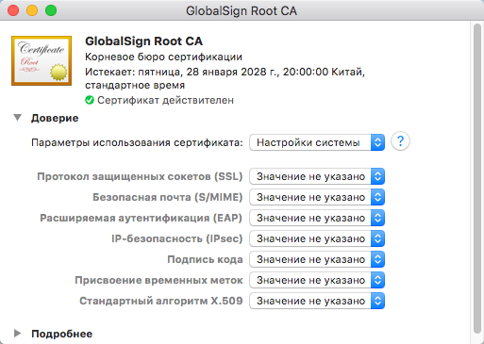Click Сертификат действителен status text
Image resolution: width=484 pixels, height=344 pixels.
(165, 100)
